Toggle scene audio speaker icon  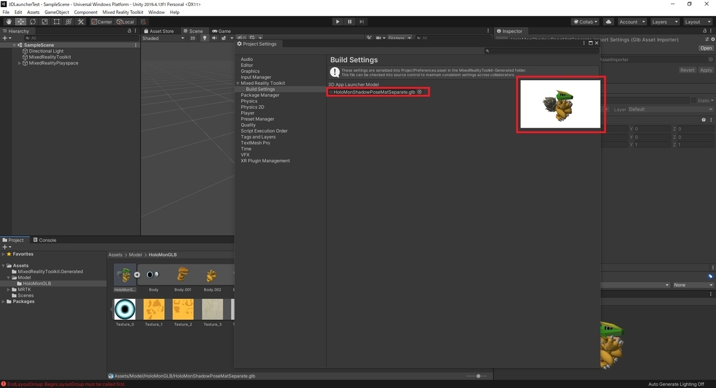(214, 38)
